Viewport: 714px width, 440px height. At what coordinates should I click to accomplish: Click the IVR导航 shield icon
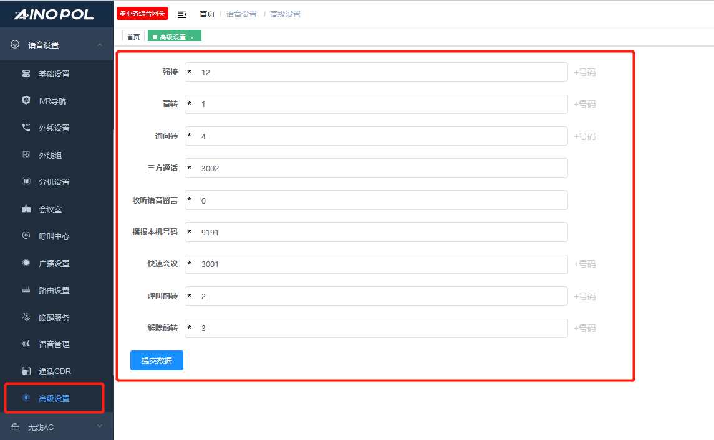(26, 101)
